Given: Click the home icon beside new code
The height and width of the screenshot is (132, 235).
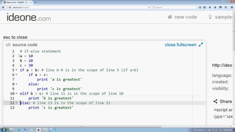Looking at the screenshot, I should (x=170, y=17).
